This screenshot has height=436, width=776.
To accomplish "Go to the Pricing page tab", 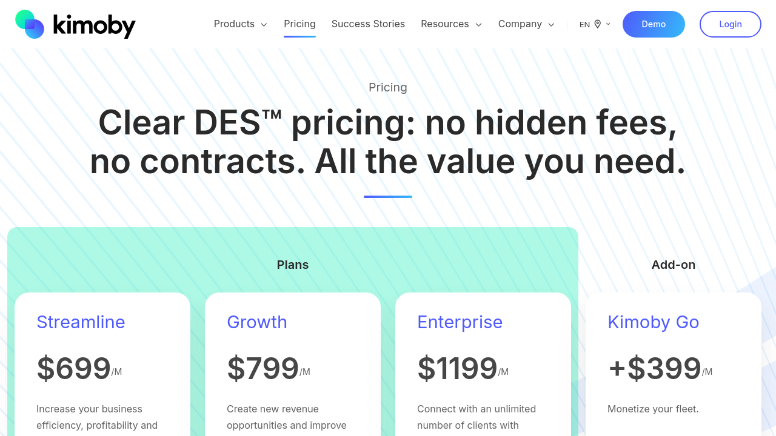I will point(299,24).
